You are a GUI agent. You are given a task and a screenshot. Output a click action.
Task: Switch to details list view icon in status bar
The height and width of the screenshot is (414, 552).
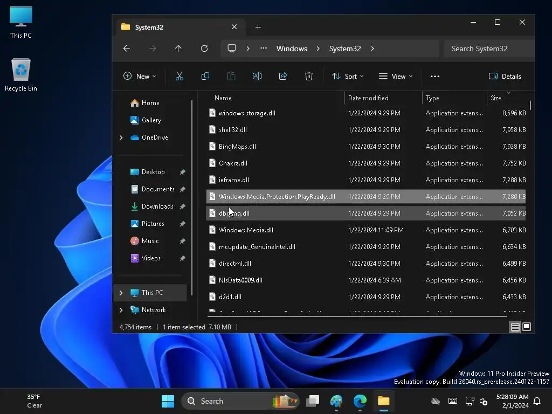[x=515, y=327]
